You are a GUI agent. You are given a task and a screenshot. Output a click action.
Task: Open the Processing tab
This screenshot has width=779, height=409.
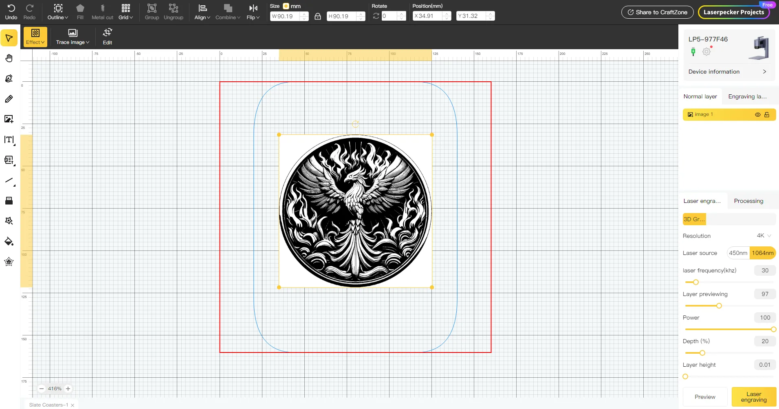(x=749, y=201)
